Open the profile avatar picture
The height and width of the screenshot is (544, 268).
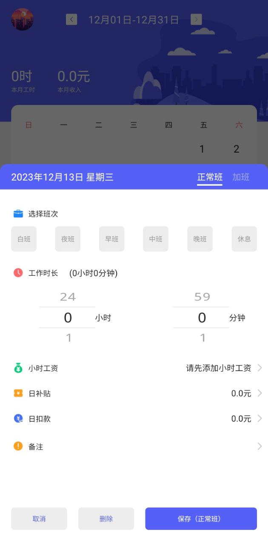[22, 20]
